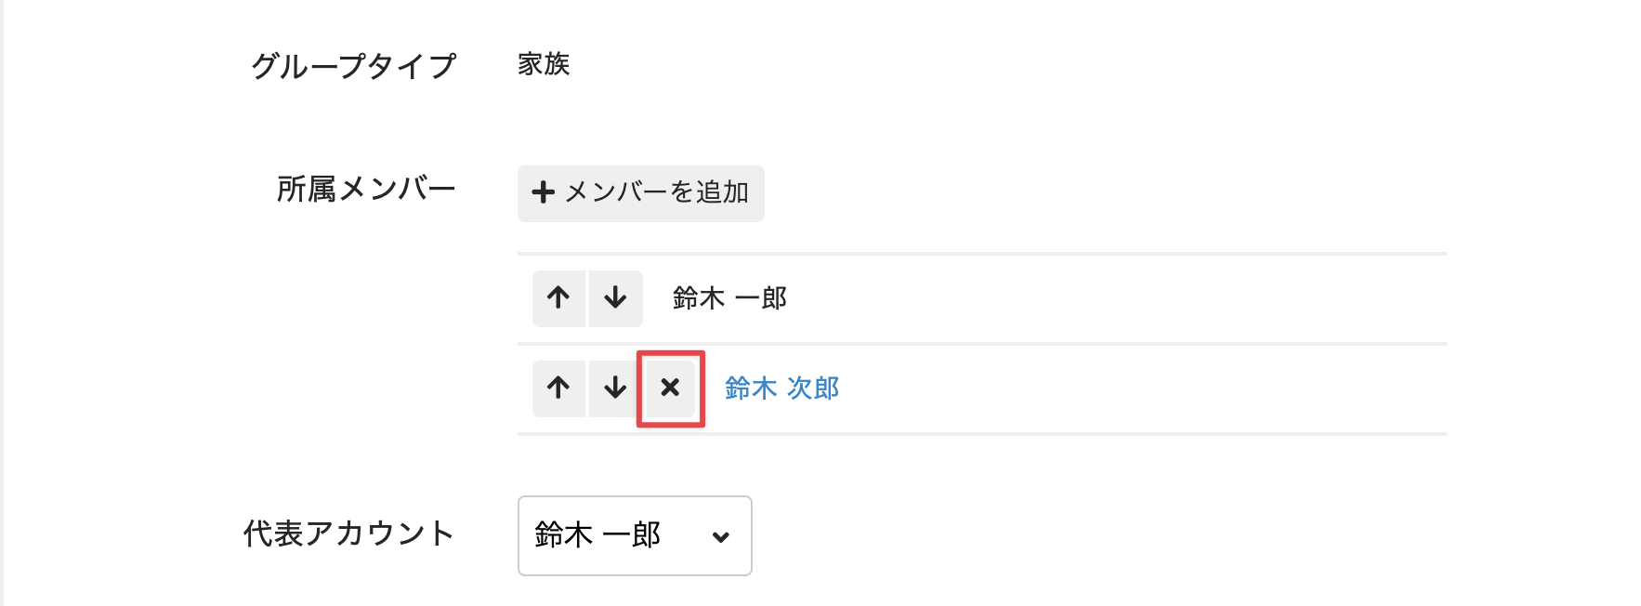Viewport: 1641px width, 606px height.
Task: Click the plus icon beside メンバーを追加
Action: pyautogui.click(x=543, y=192)
